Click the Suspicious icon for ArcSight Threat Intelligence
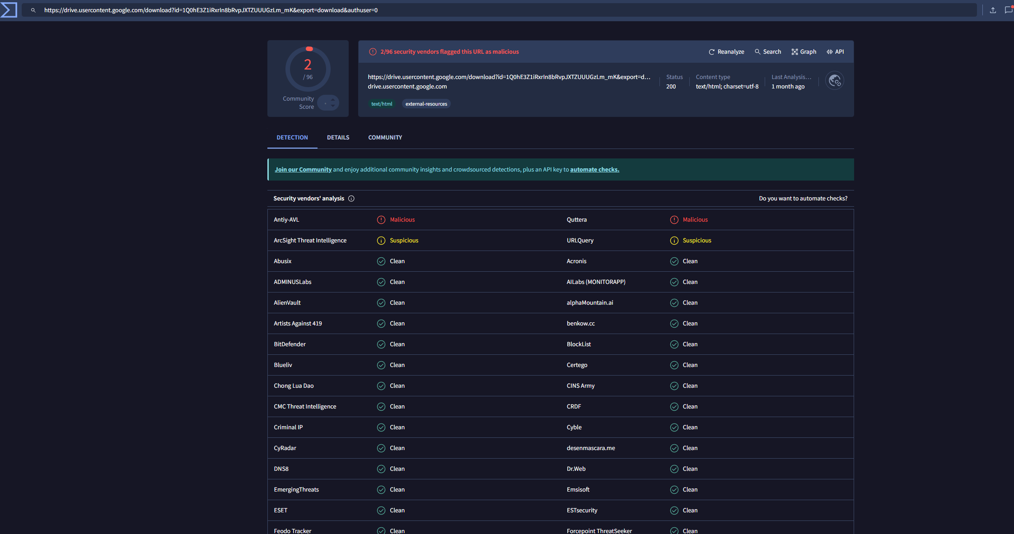 [381, 241]
